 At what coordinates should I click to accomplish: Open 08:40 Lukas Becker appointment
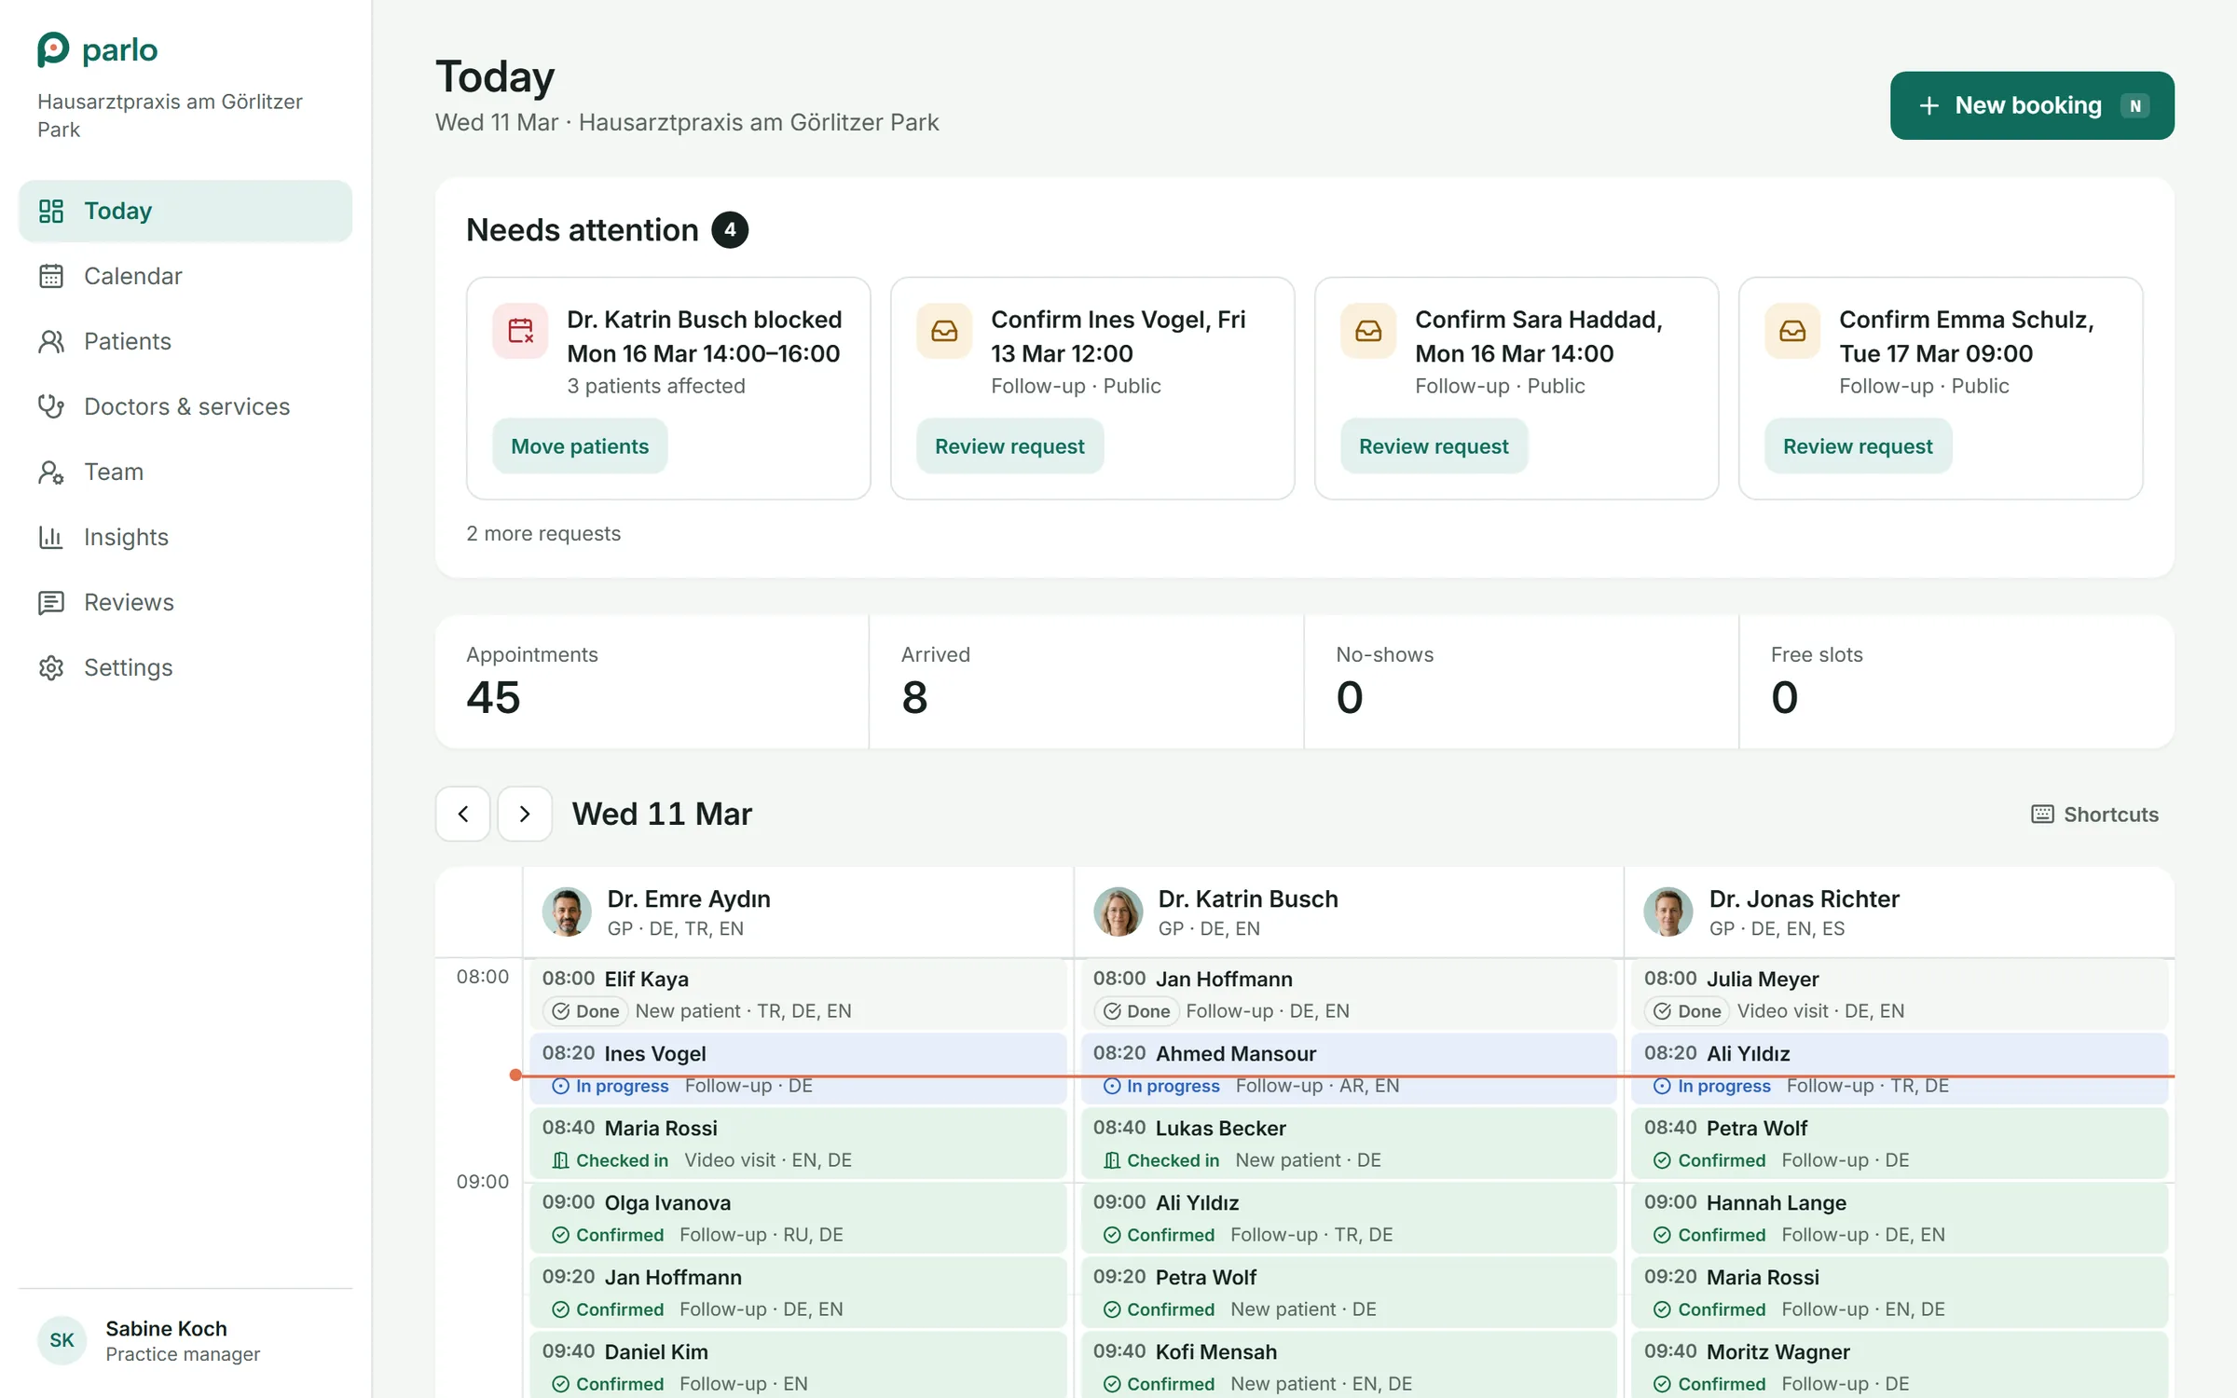click(x=1349, y=1144)
